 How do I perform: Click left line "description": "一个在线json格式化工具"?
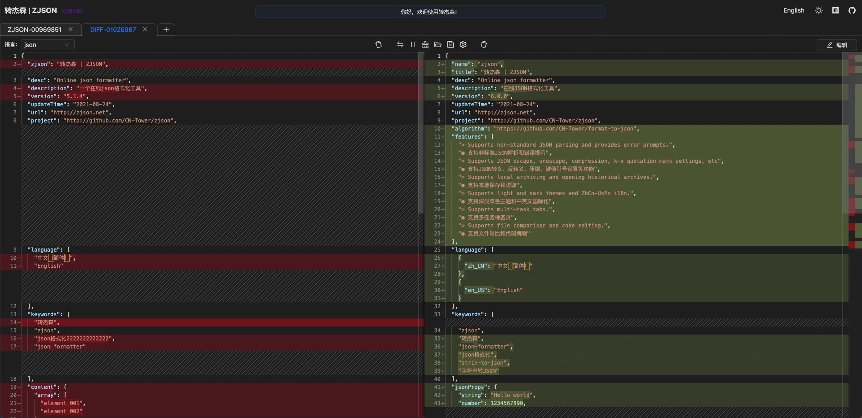click(x=87, y=88)
